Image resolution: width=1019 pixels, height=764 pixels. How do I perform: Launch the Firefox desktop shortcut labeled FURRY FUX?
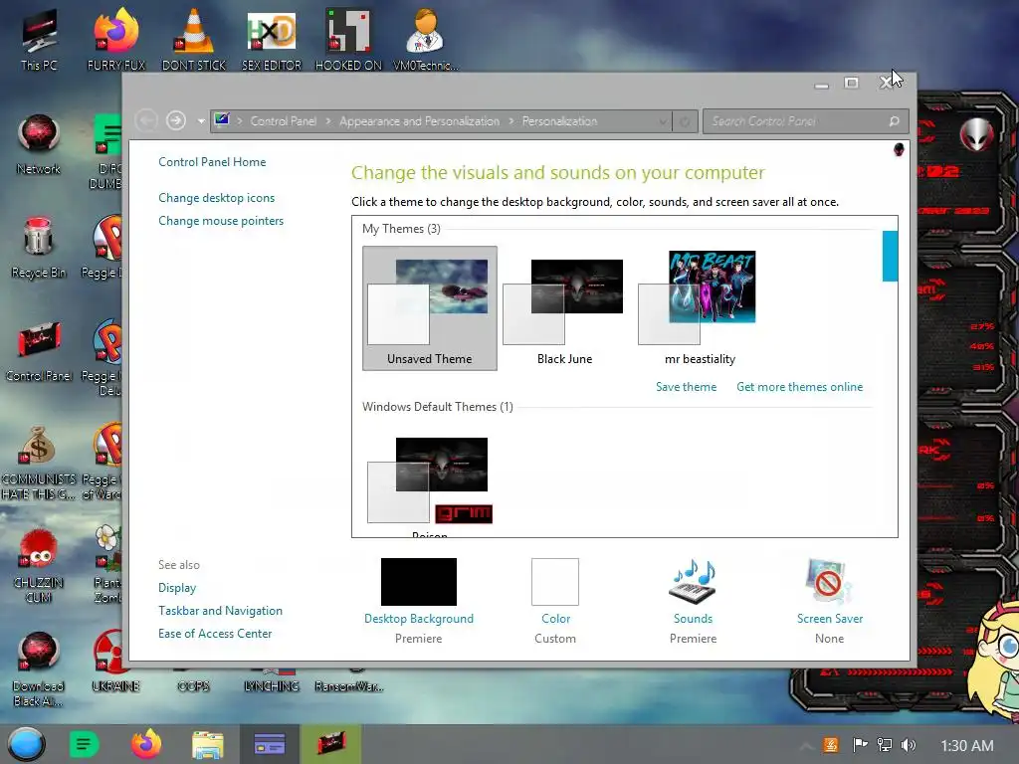[x=116, y=39]
